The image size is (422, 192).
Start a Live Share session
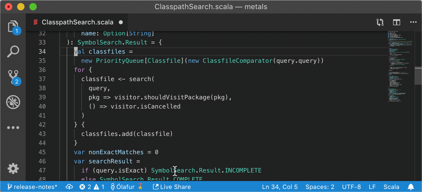(172, 187)
